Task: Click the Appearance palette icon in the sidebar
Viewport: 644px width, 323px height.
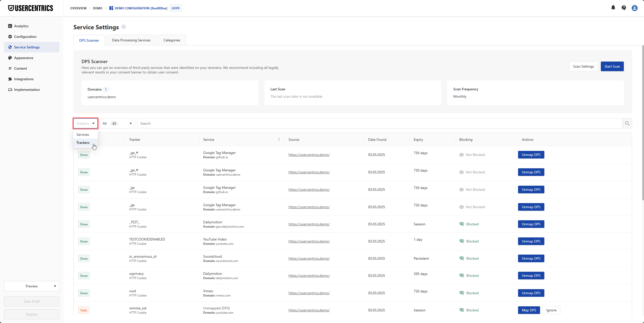Action: pyautogui.click(x=10, y=58)
